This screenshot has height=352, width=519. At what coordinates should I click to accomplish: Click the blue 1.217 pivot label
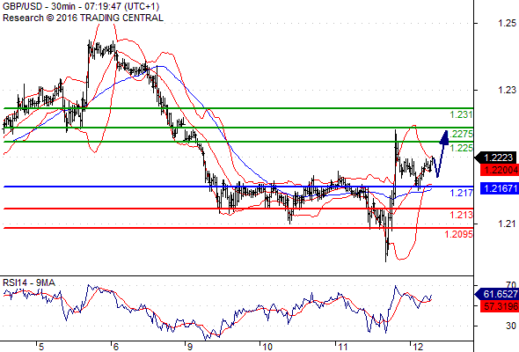coord(461,193)
